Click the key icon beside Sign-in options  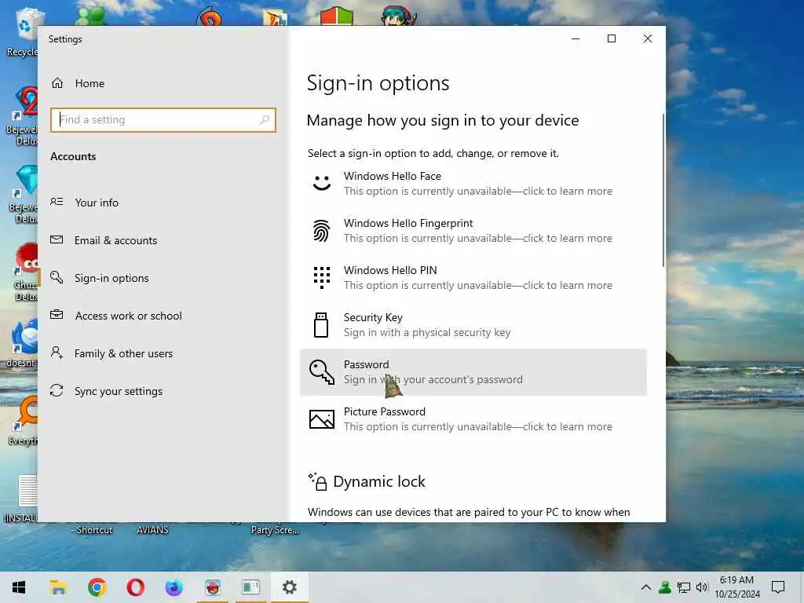[x=57, y=277]
